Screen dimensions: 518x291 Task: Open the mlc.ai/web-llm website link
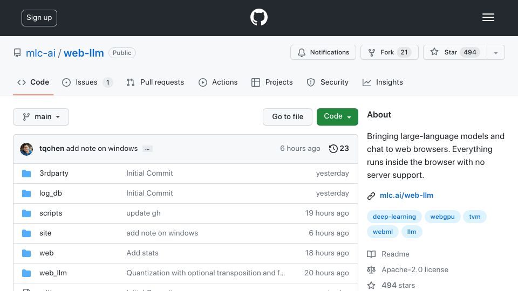406,195
